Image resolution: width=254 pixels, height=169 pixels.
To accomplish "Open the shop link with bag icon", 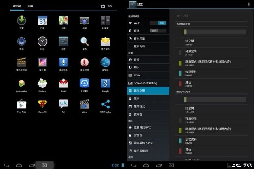I will [106, 6].
